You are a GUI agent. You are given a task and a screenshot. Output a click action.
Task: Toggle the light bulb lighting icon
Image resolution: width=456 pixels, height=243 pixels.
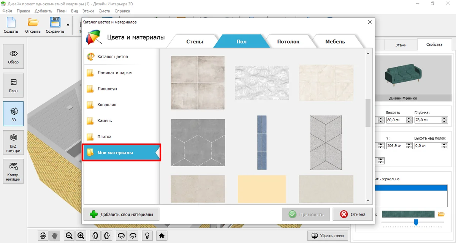click(x=146, y=236)
